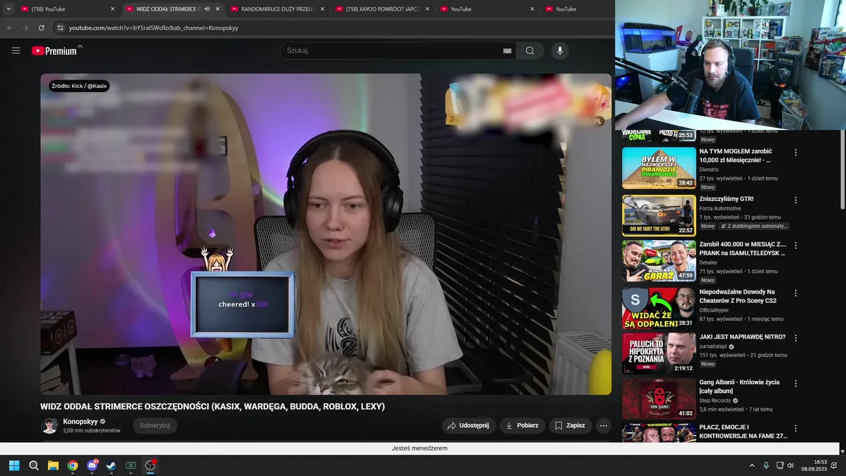Open the GARAŻ thumbnail video 47:59

[x=659, y=261]
